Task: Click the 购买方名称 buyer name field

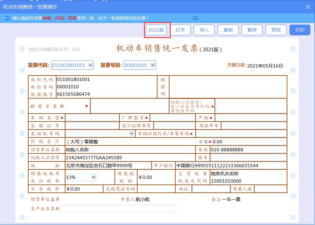Action: click(129, 105)
